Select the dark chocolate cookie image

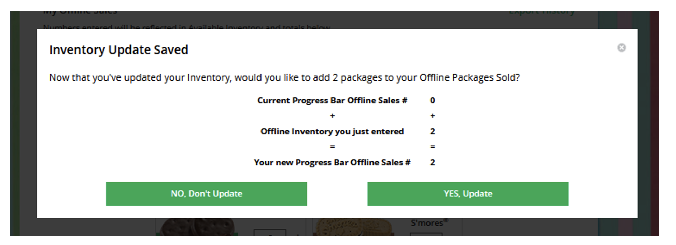[197, 227]
